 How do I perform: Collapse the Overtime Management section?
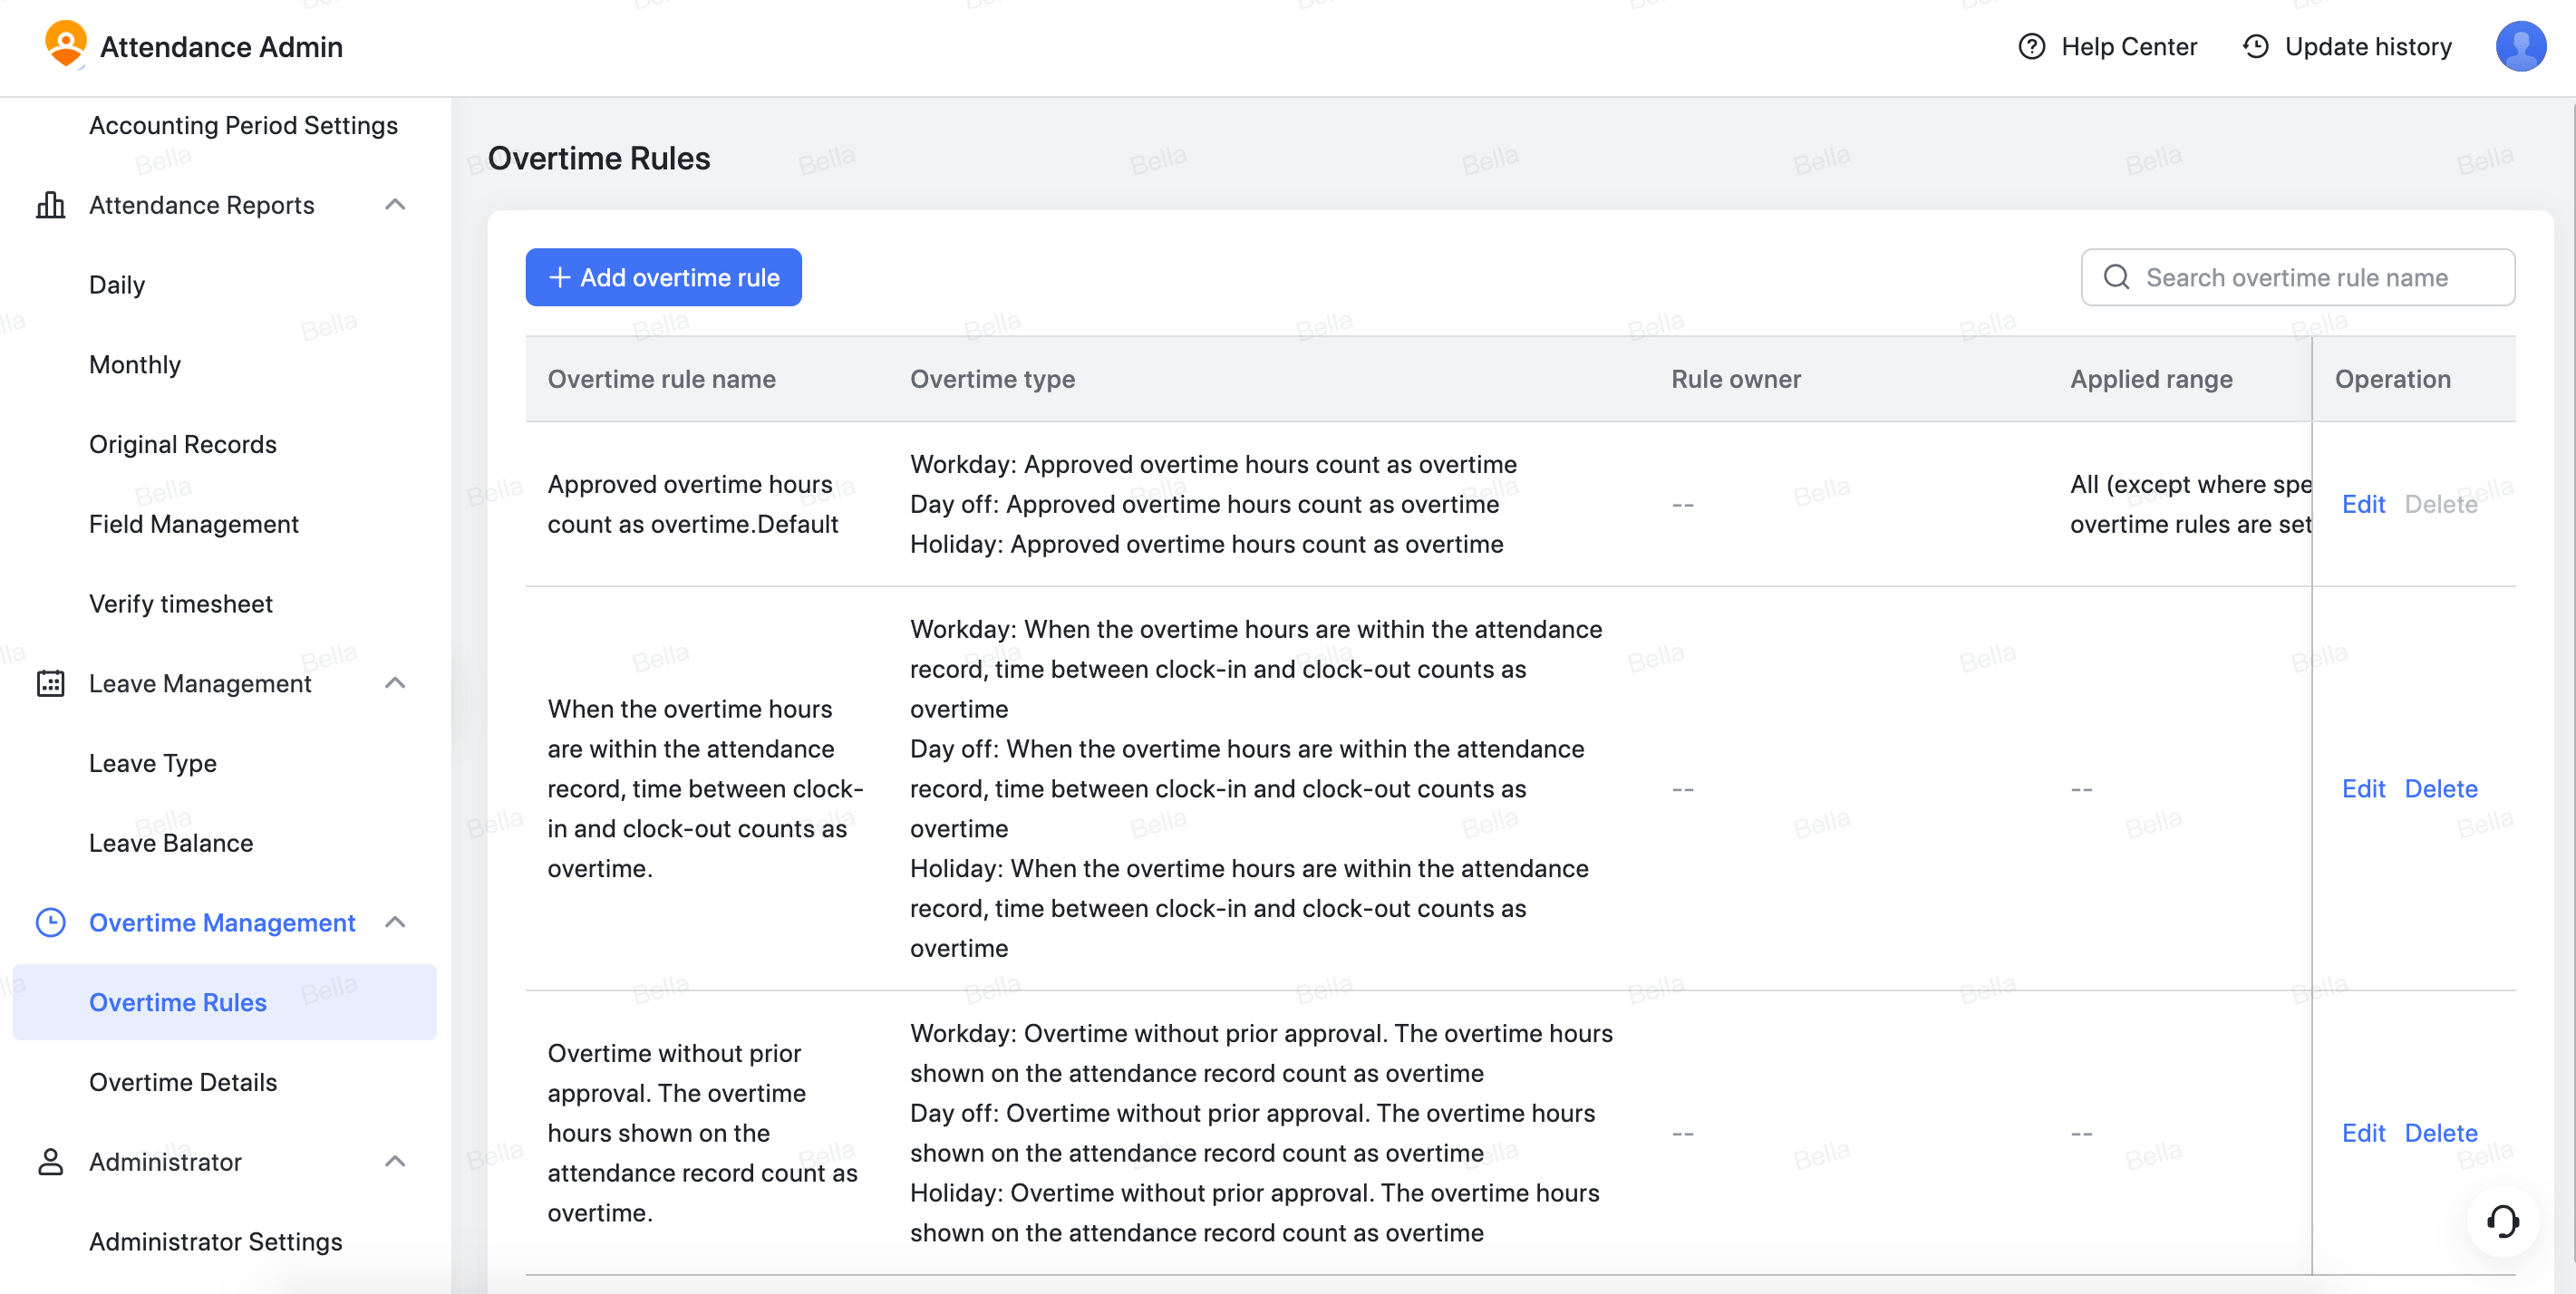pos(395,922)
